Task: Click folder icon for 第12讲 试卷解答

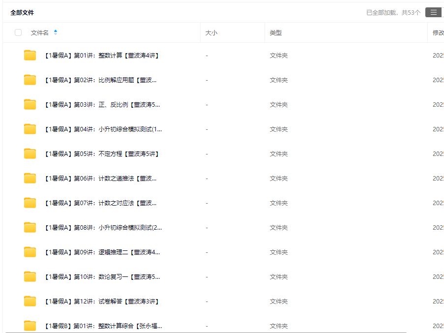Action: (x=30, y=302)
